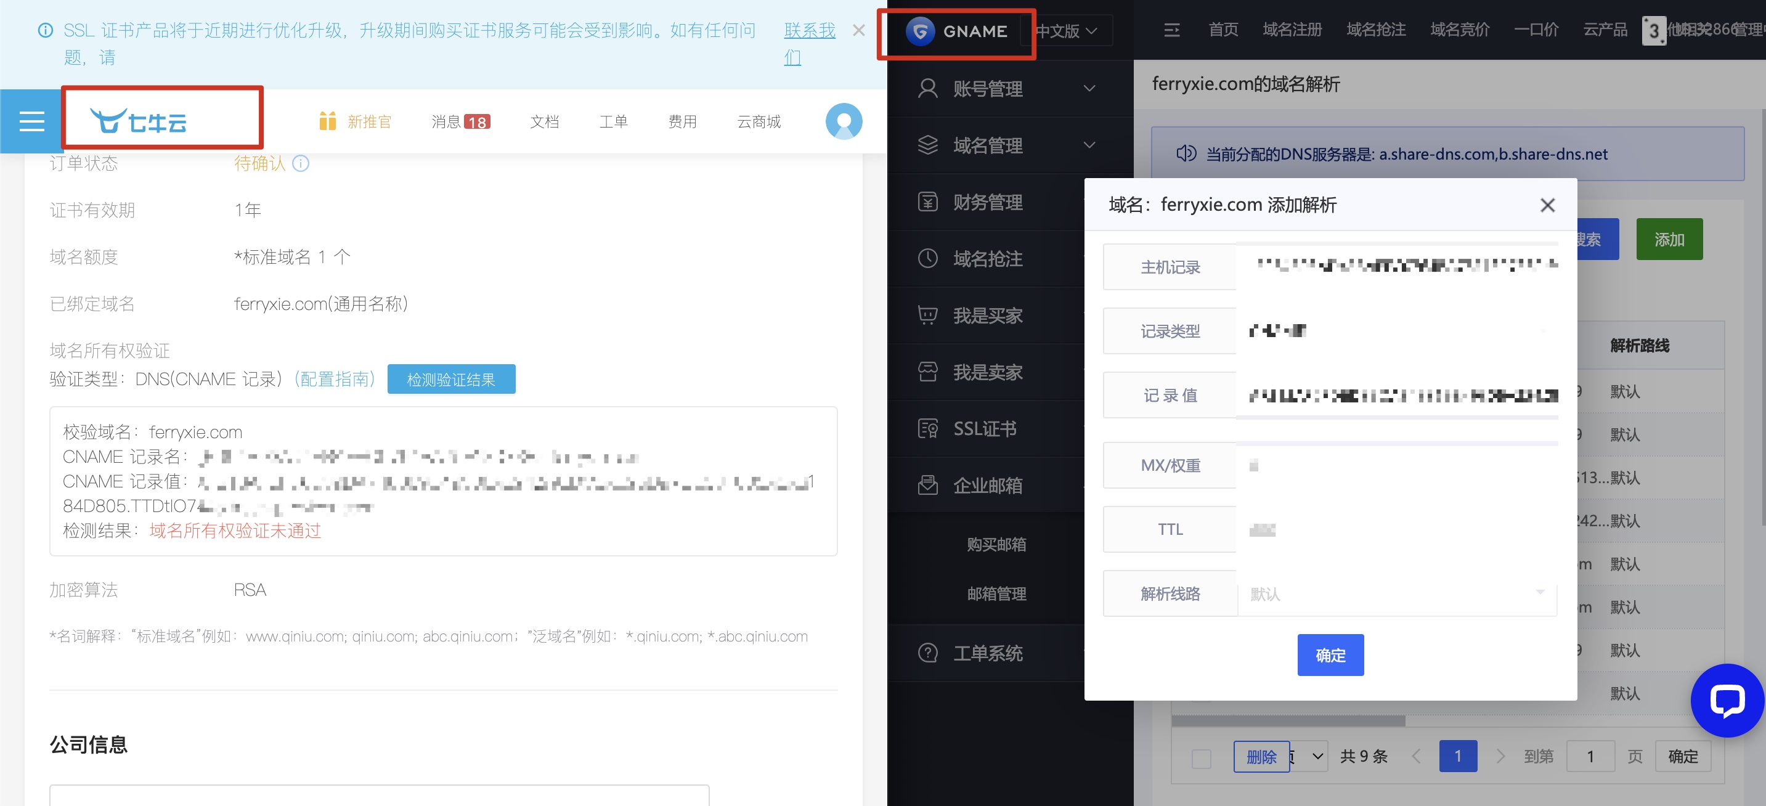1766x806 pixels.
Task: Click the 配置指南 link
Action: (335, 379)
